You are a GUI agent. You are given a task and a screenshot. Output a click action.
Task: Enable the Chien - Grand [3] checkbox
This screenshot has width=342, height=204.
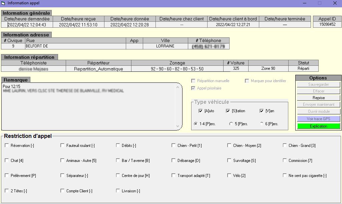click(x=285, y=145)
